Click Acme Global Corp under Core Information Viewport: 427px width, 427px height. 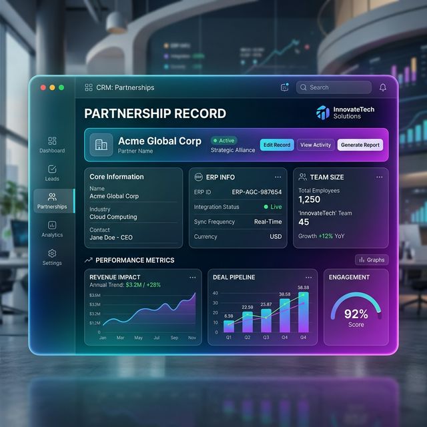[x=114, y=196]
